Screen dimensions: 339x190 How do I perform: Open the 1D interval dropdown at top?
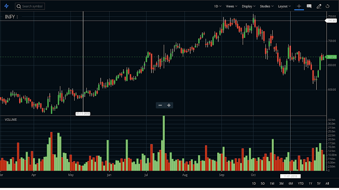pyautogui.click(x=218, y=6)
